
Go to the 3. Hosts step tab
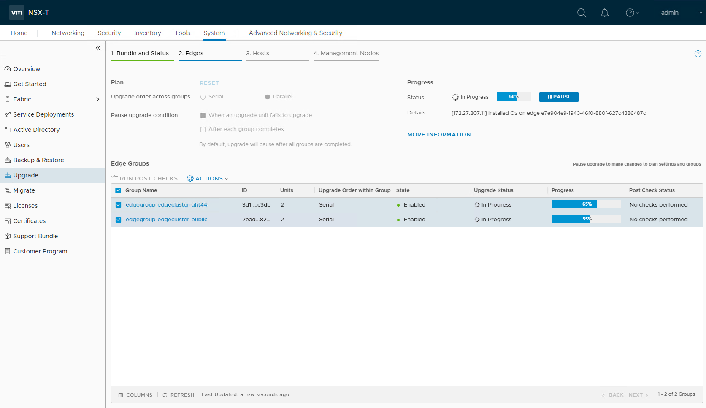point(257,53)
